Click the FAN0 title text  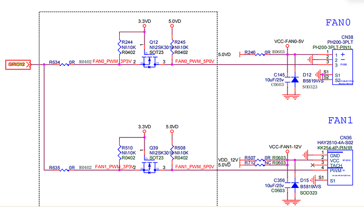(x=338, y=23)
